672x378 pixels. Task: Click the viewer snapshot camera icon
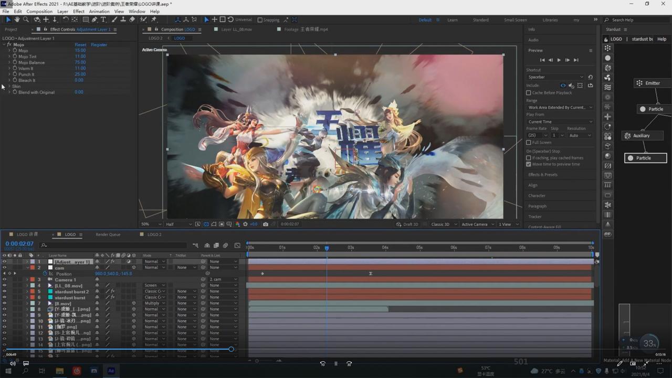pos(266,224)
